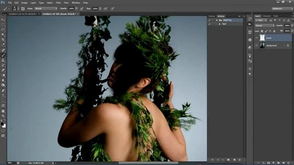Click the foreground color swatch
Screen dimensions: 294x165
point(2,124)
